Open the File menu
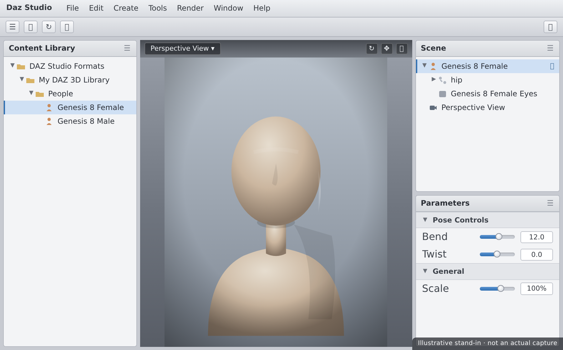This screenshot has height=350, width=563. pyautogui.click(x=73, y=8)
